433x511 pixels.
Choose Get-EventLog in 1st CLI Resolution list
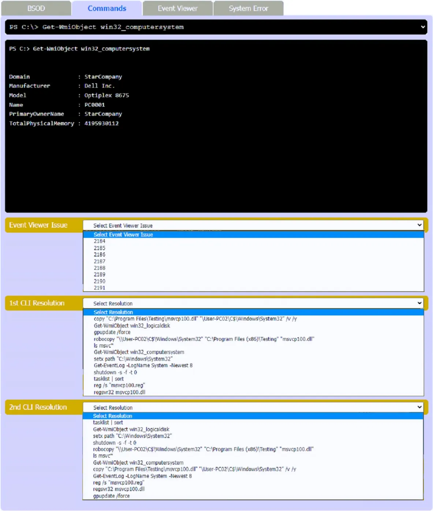(x=253, y=366)
